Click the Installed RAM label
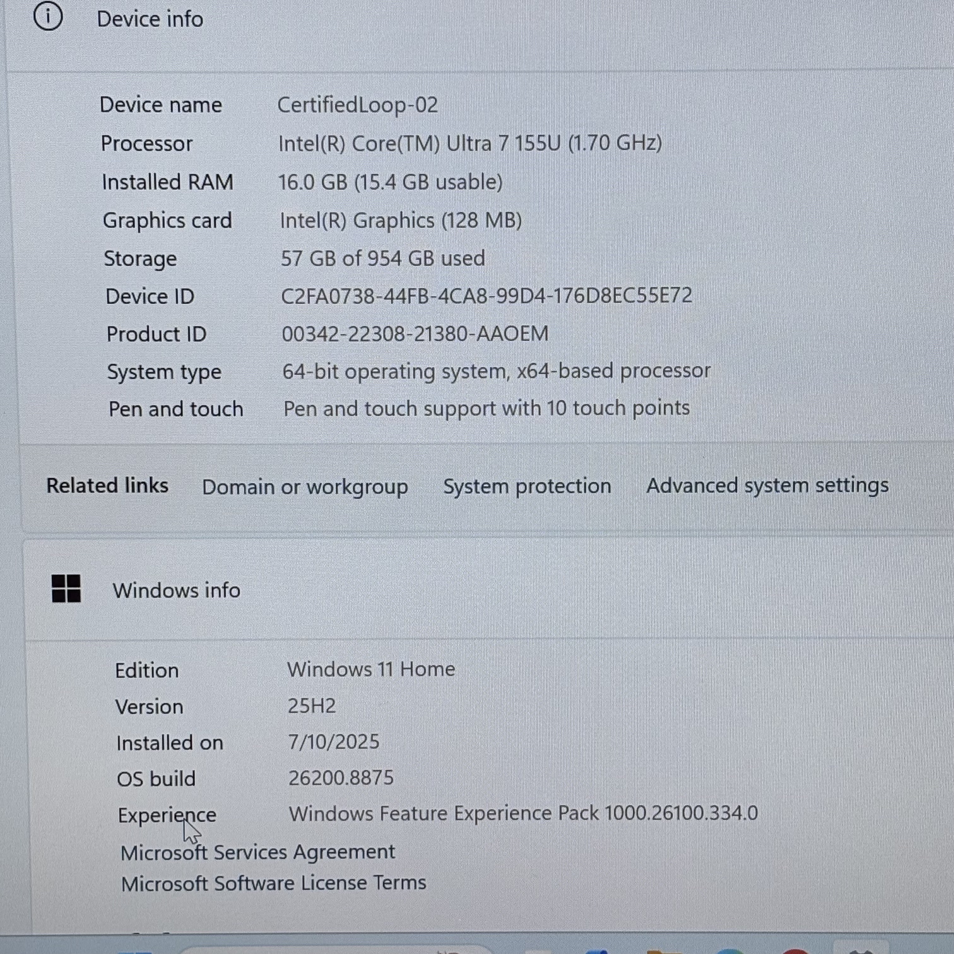 168,182
